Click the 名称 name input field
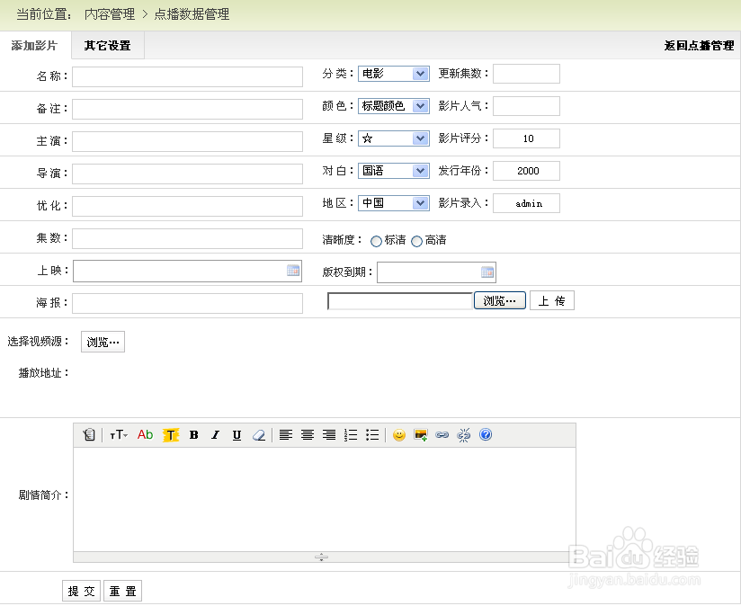Screen dimensions: 741x606 click(x=185, y=76)
